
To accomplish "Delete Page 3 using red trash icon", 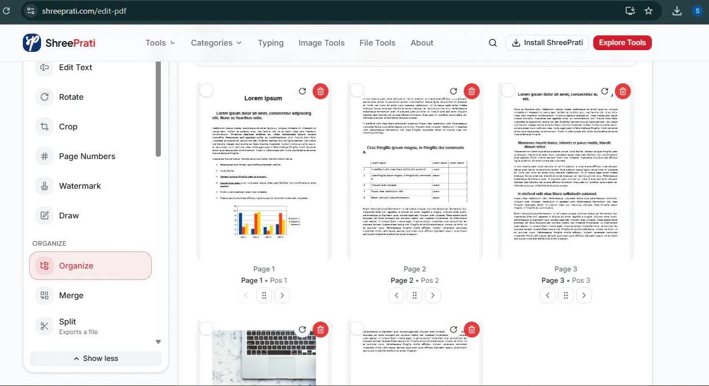I will tap(622, 91).
